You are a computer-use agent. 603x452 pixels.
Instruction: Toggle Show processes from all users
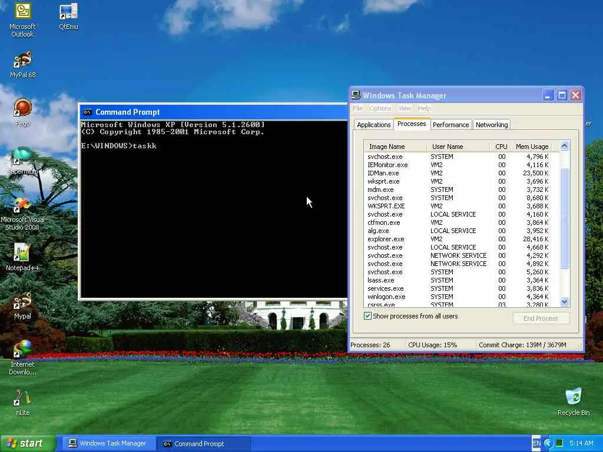point(367,316)
